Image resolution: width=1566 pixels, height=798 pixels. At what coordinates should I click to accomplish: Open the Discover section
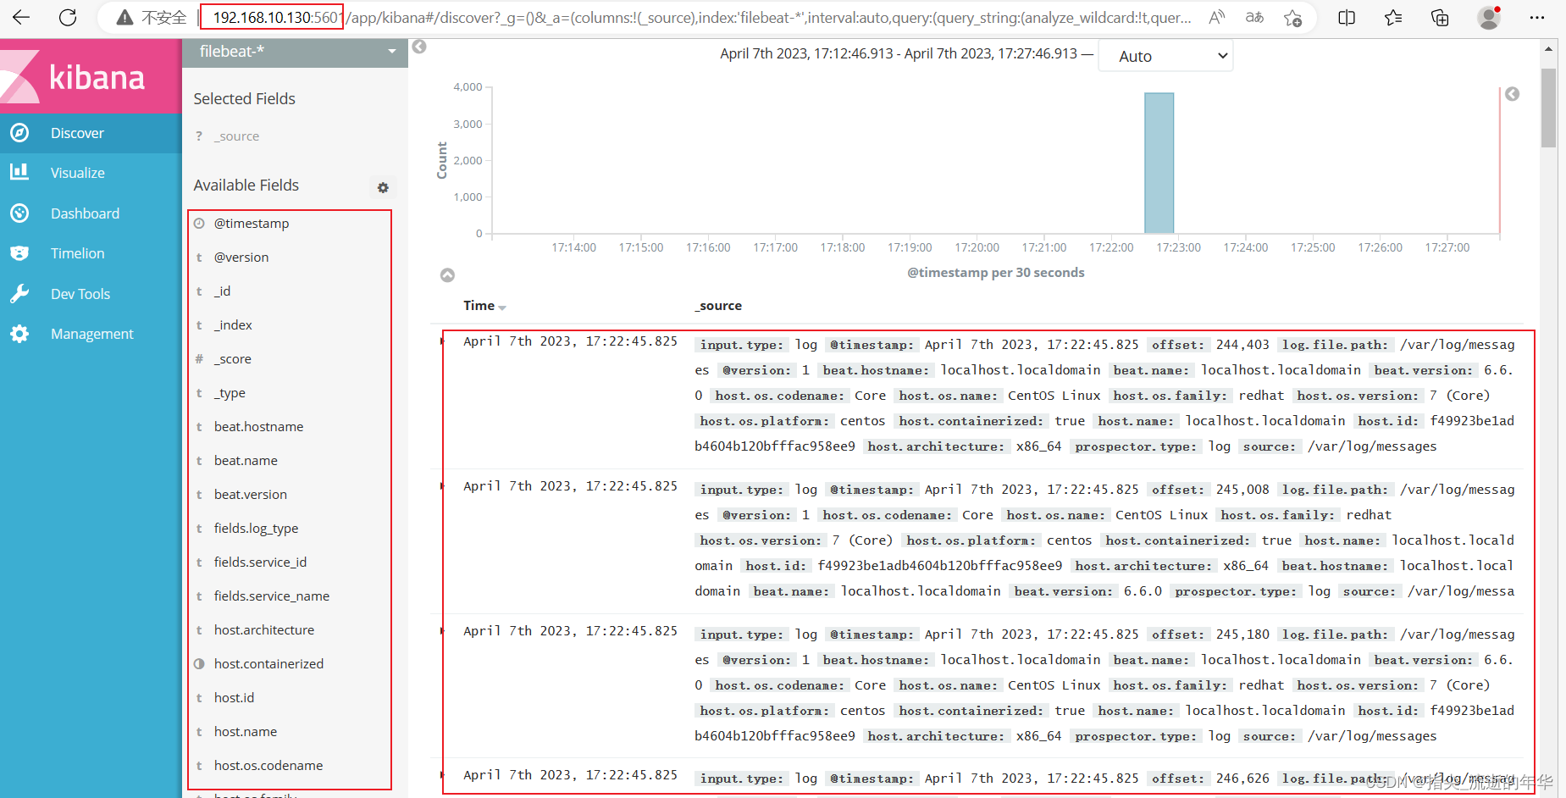click(x=91, y=133)
